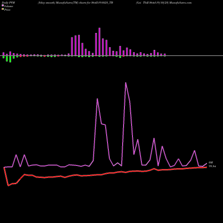Click the Goi Tbill MunafaSutra.com caption
Screen dimensions: 223x223
point(164,3)
